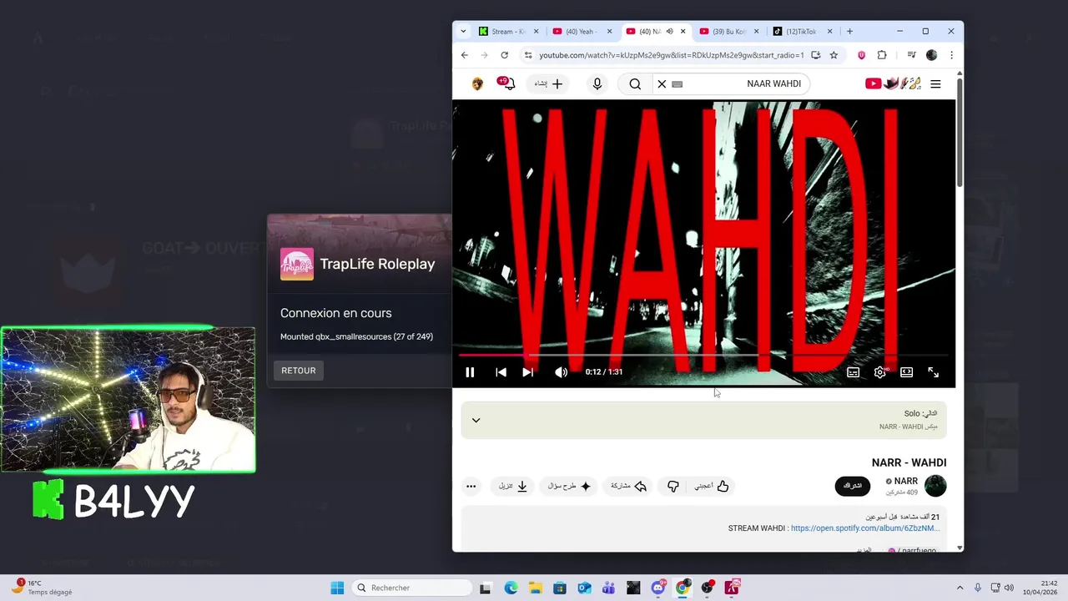The image size is (1068, 601).
Task: Skip to the previous video
Action: [501, 372]
